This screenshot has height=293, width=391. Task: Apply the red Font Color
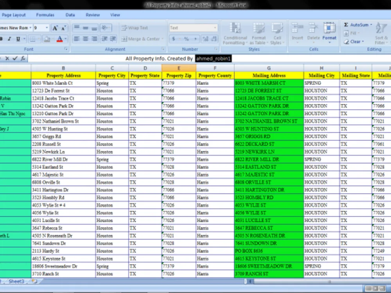click(x=59, y=39)
